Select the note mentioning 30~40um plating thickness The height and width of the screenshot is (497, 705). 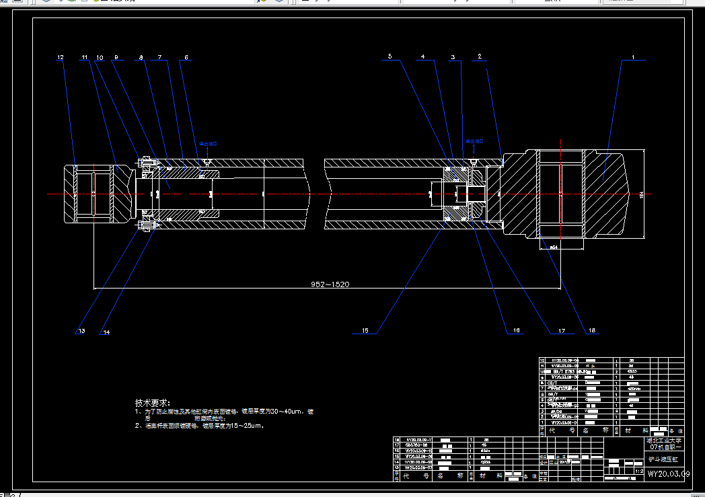click(225, 414)
